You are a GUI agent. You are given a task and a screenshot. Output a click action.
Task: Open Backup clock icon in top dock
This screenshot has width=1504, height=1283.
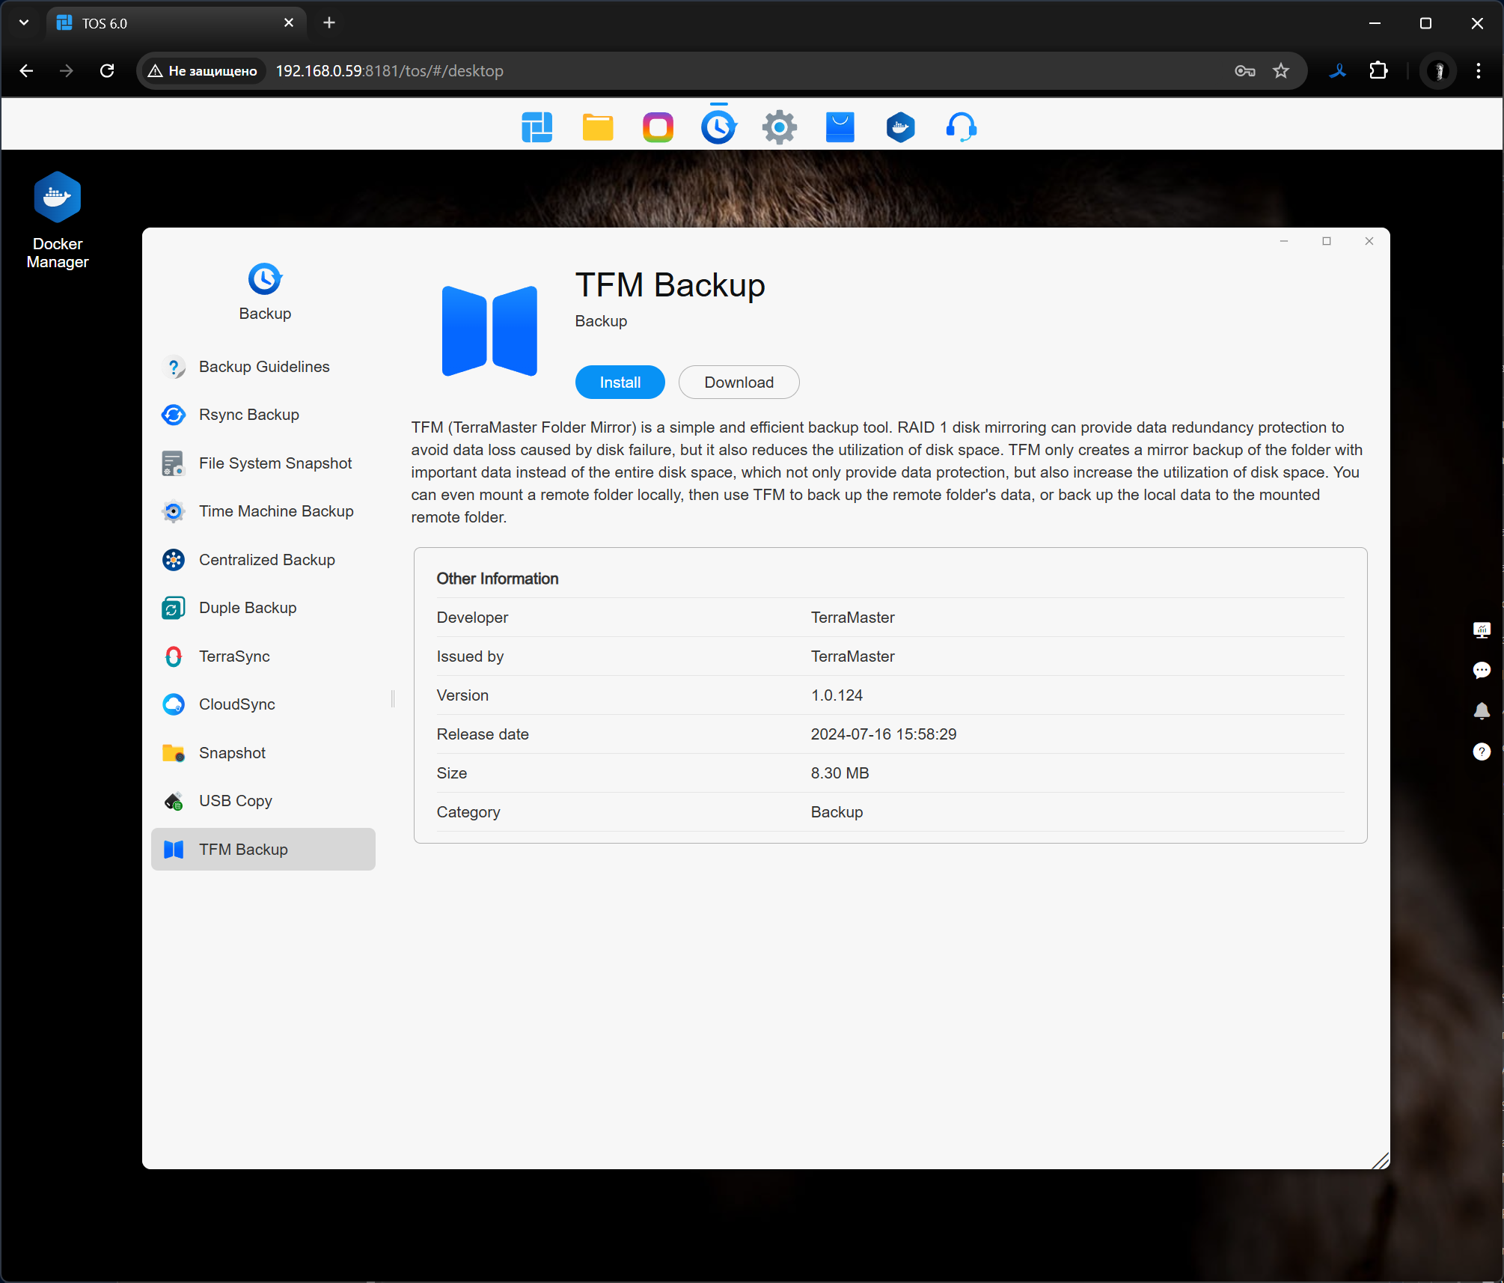(718, 127)
